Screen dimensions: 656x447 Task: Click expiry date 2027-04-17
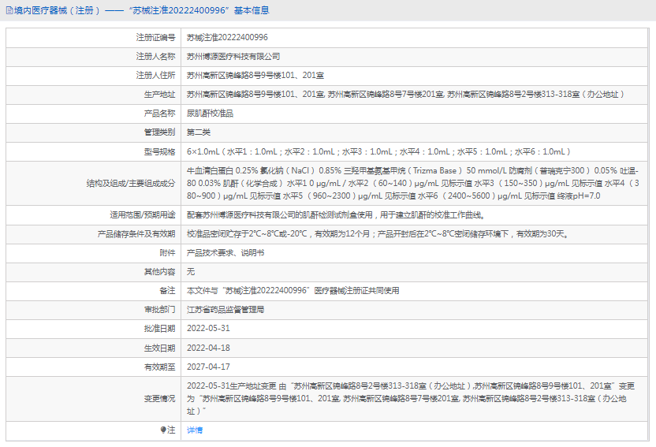tap(208, 367)
